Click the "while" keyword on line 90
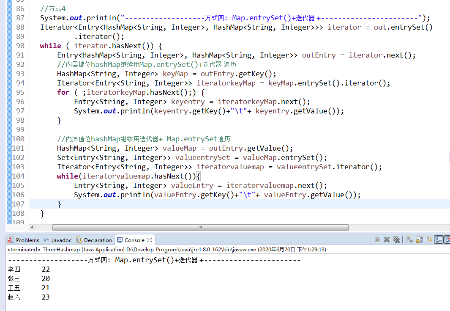This screenshot has width=450, height=311. coord(51,46)
